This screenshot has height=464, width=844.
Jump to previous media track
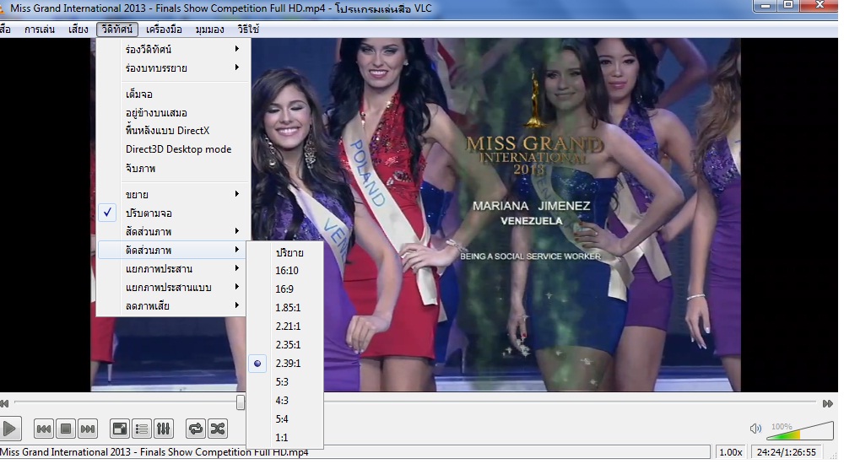pyautogui.click(x=44, y=429)
